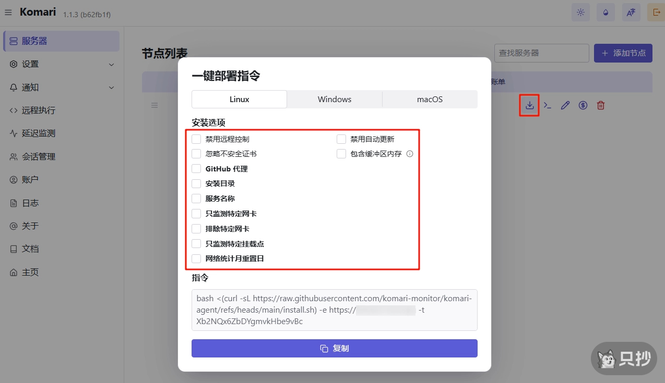665x383 pixels.
Task: Enable 禁用自动更新 option
Action: [x=341, y=139]
